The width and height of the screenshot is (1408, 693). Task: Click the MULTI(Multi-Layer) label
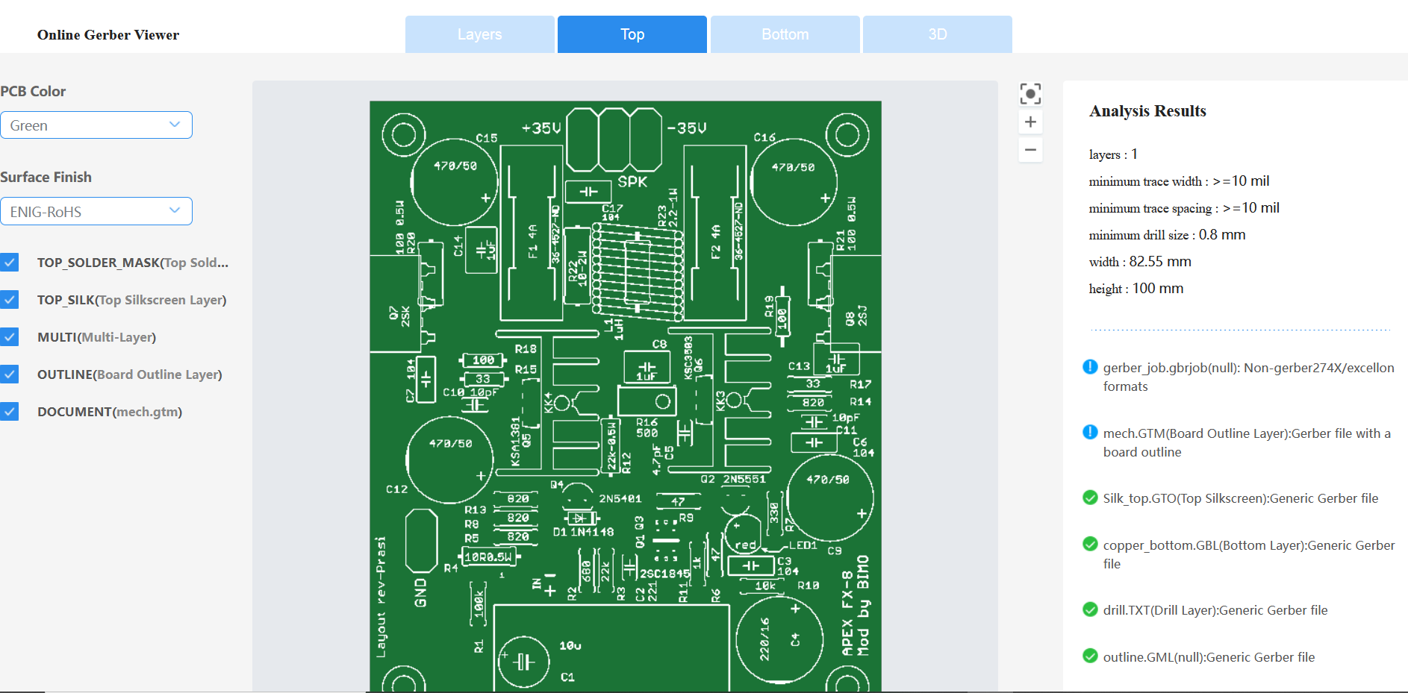[97, 337]
